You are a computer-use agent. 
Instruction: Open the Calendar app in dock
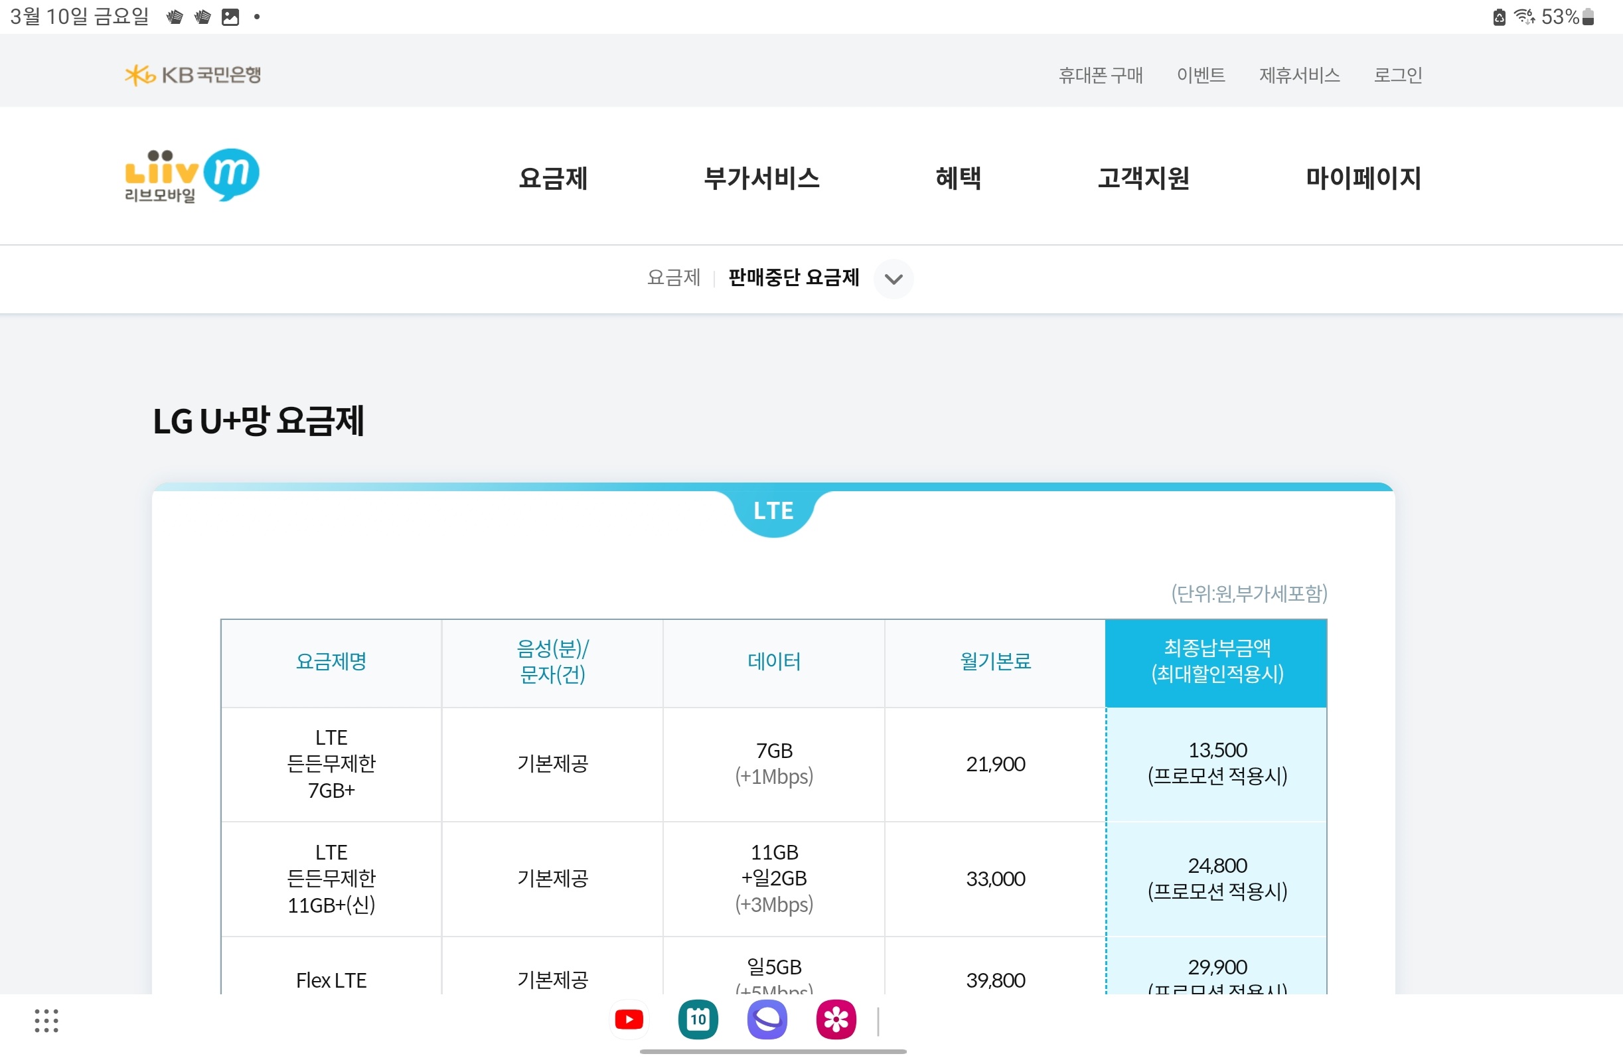click(698, 1020)
